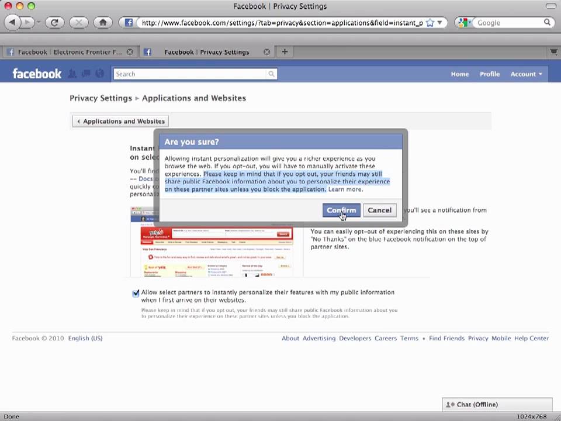561x421 pixels.
Task: Click the Facebook logo in the blue header
Action: (37, 74)
